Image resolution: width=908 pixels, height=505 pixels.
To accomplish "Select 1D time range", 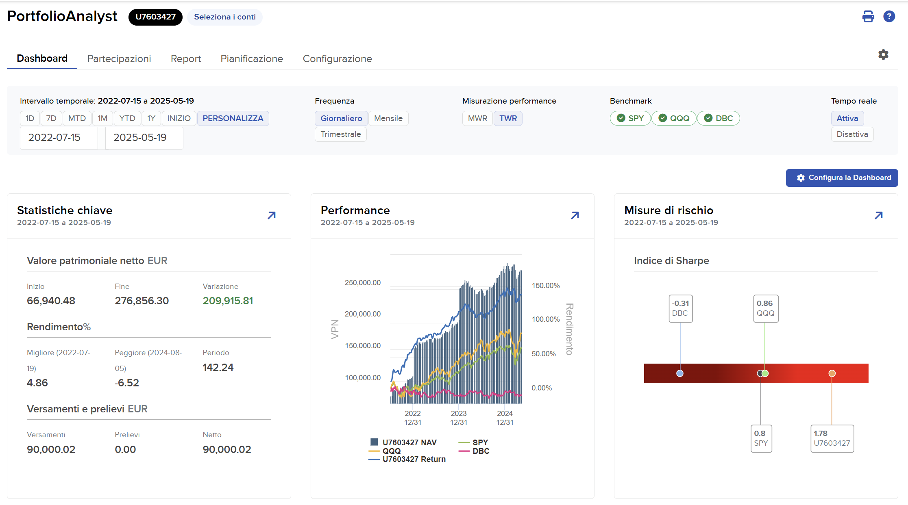I will coord(30,118).
